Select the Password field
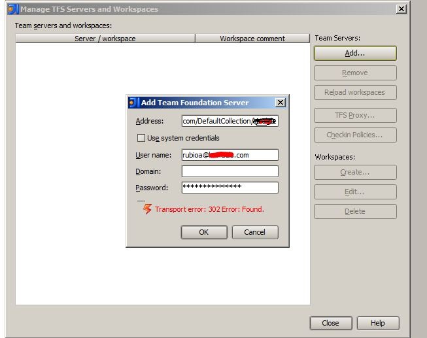Screen dimensions: 427x338 (230, 188)
